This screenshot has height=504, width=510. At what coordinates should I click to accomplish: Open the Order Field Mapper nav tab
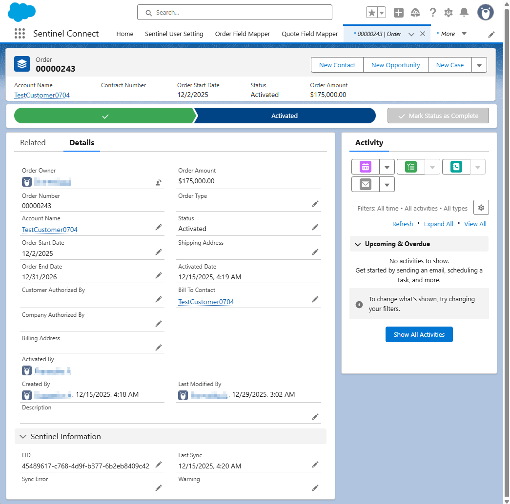coord(243,34)
